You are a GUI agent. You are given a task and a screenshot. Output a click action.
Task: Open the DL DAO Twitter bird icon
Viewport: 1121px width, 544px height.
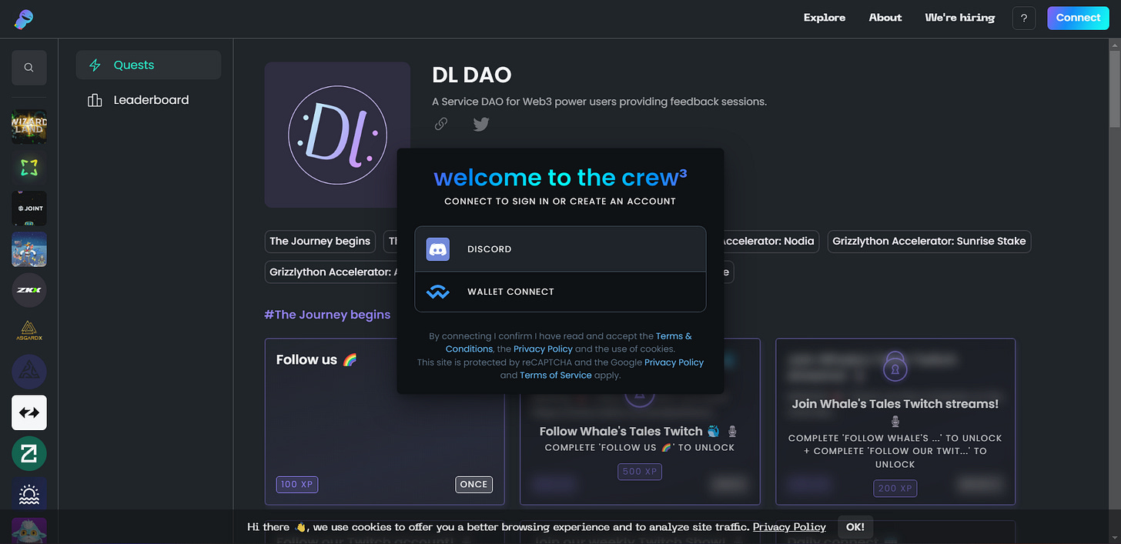[481, 124]
